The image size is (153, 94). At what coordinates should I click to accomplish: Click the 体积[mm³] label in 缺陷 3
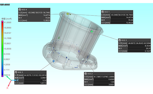point(123,46)
